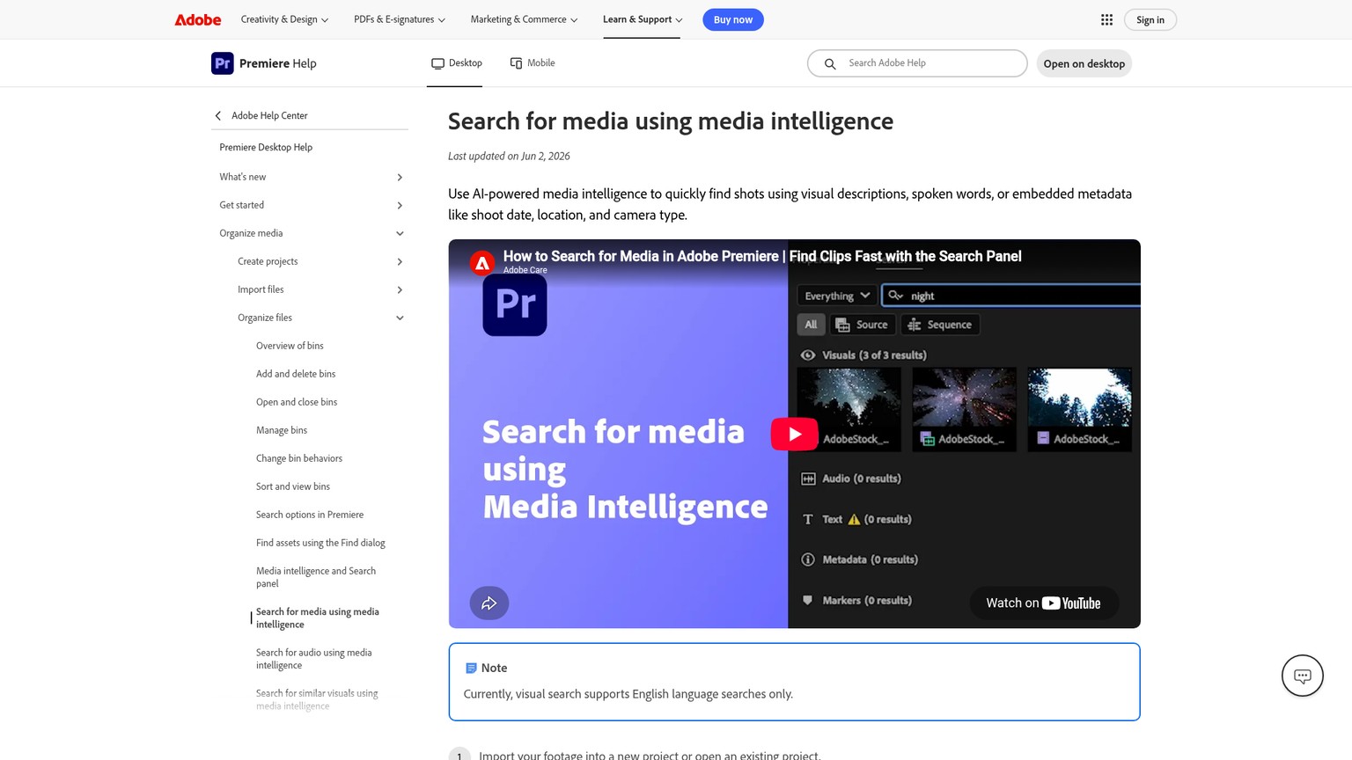Play the YouTube video

[x=794, y=434]
